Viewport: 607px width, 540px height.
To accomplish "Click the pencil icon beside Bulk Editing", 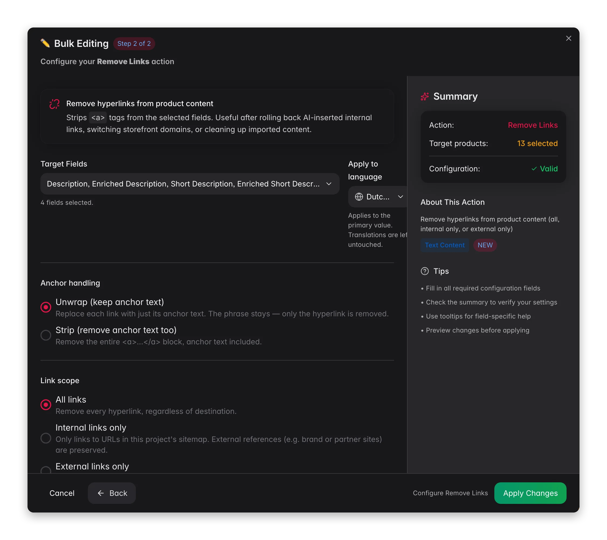I will pyautogui.click(x=45, y=43).
